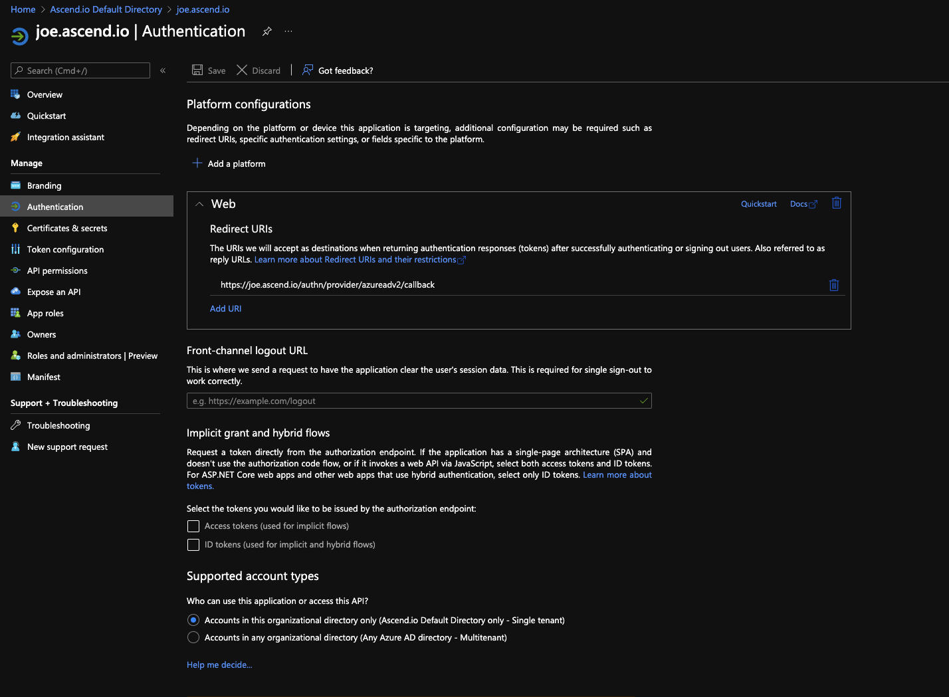This screenshot has width=949, height=697.
Task: Click the pin icon beside the Authentication title
Action: pos(266,31)
